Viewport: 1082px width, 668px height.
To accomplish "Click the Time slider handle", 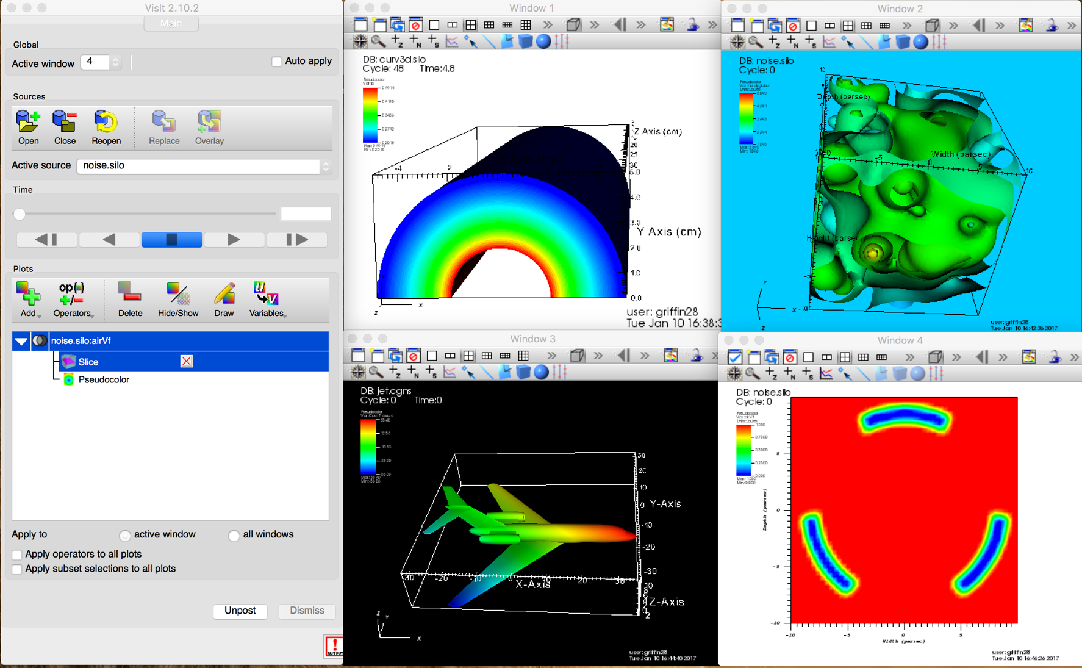I will (x=20, y=214).
